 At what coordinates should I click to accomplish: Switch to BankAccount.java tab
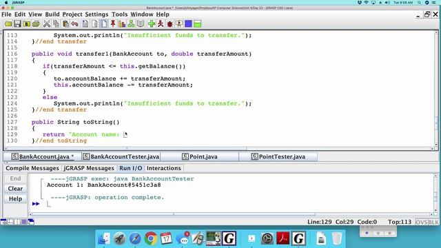[43, 156]
